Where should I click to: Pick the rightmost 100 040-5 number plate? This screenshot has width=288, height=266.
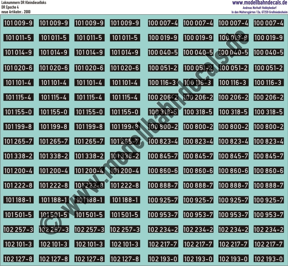click(x=269, y=53)
